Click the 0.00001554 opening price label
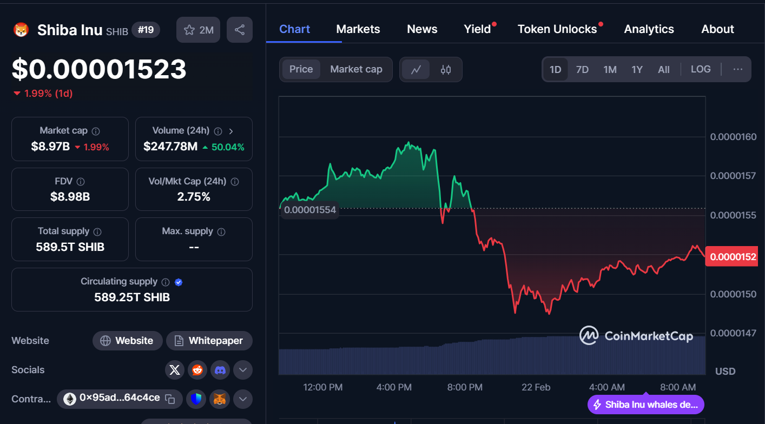Image resolution: width=765 pixels, height=424 pixels. tap(310, 209)
